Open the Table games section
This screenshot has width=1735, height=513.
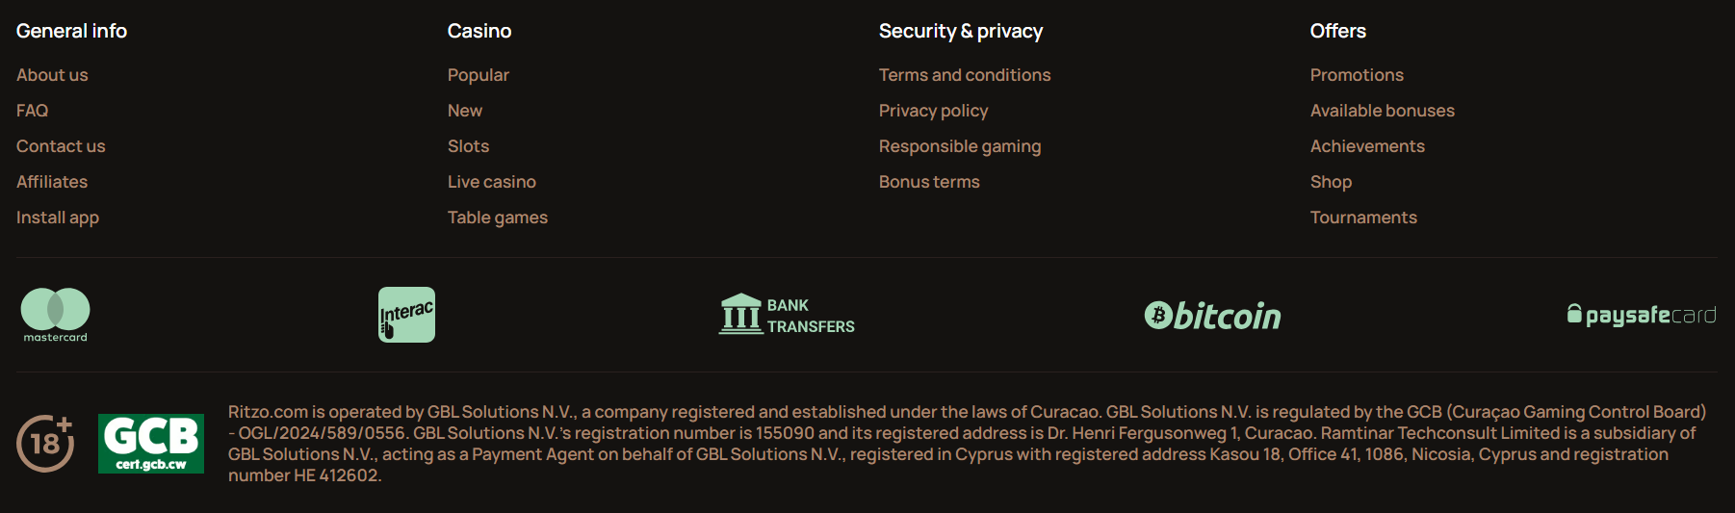497,218
